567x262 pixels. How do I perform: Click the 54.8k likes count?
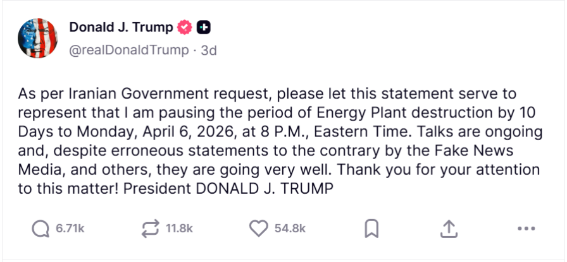(x=290, y=229)
